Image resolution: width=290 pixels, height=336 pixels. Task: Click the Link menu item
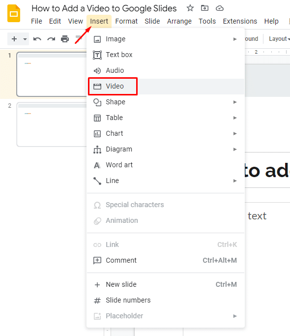(x=165, y=244)
